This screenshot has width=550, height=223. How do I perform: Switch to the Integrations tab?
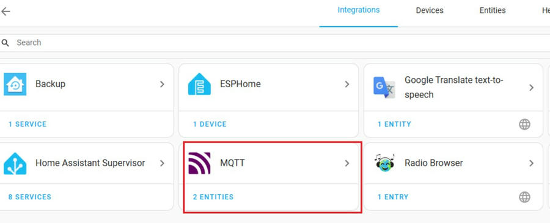(x=359, y=10)
